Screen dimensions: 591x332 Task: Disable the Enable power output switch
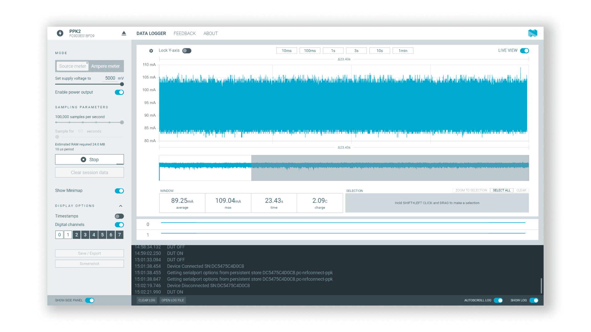tap(119, 92)
